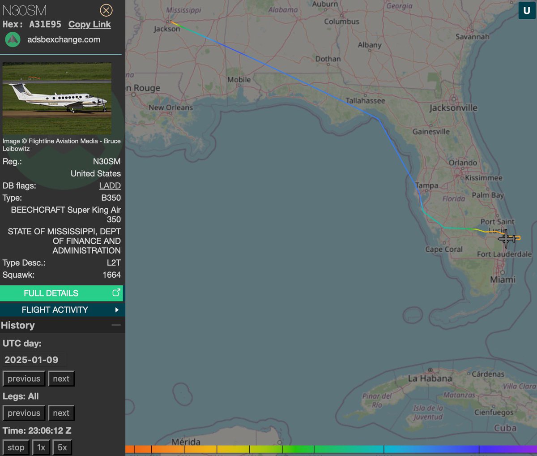Click the external link icon on FULL DETAILS
The image size is (537, 456).
click(116, 293)
